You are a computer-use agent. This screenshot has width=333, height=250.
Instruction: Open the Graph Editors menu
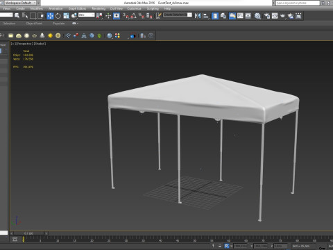(x=77, y=8)
